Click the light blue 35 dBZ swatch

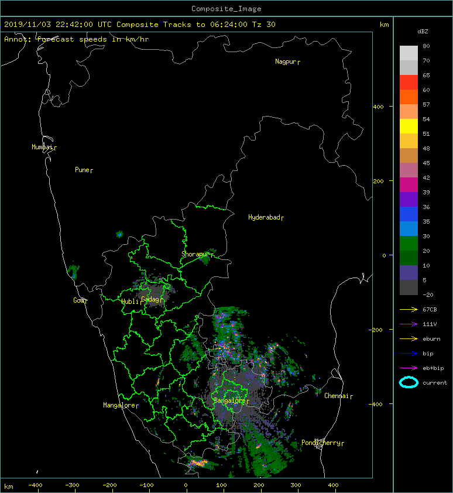(x=409, y=228)
